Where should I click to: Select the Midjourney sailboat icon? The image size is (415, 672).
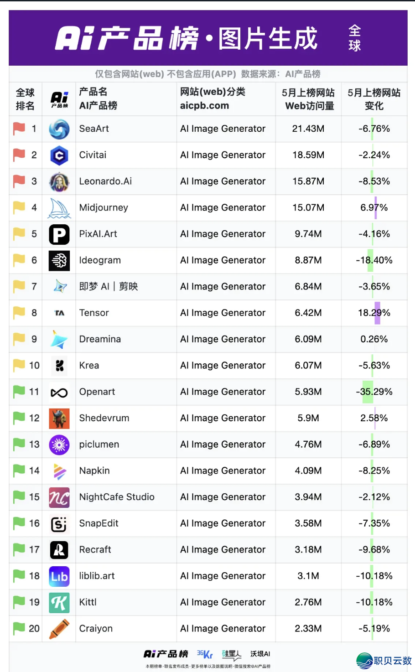click(x=59, y=208)
